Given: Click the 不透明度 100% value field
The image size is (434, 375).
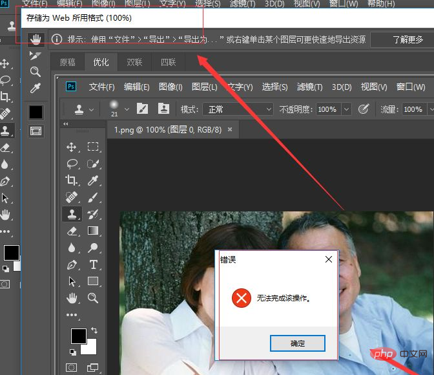Looking at the screenshot, I should 329,109.
